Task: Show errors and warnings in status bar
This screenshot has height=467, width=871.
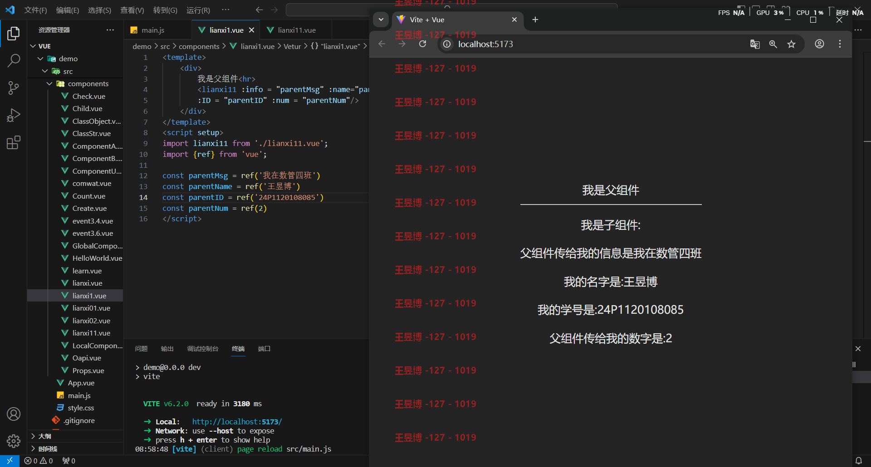Action: coord(39,461)
